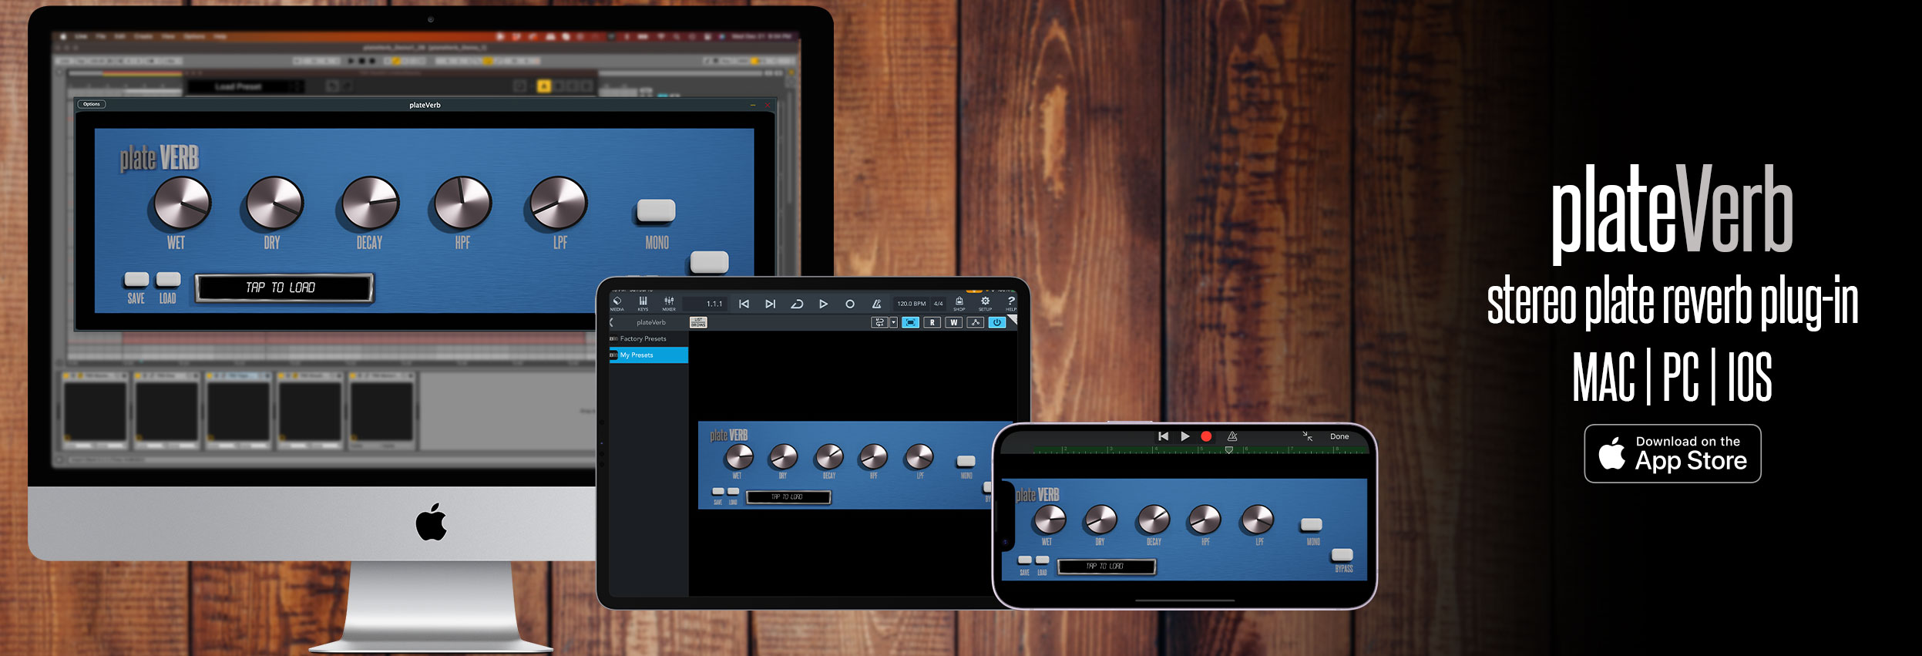Toggle the blue plugin power button

coord(996,322)
